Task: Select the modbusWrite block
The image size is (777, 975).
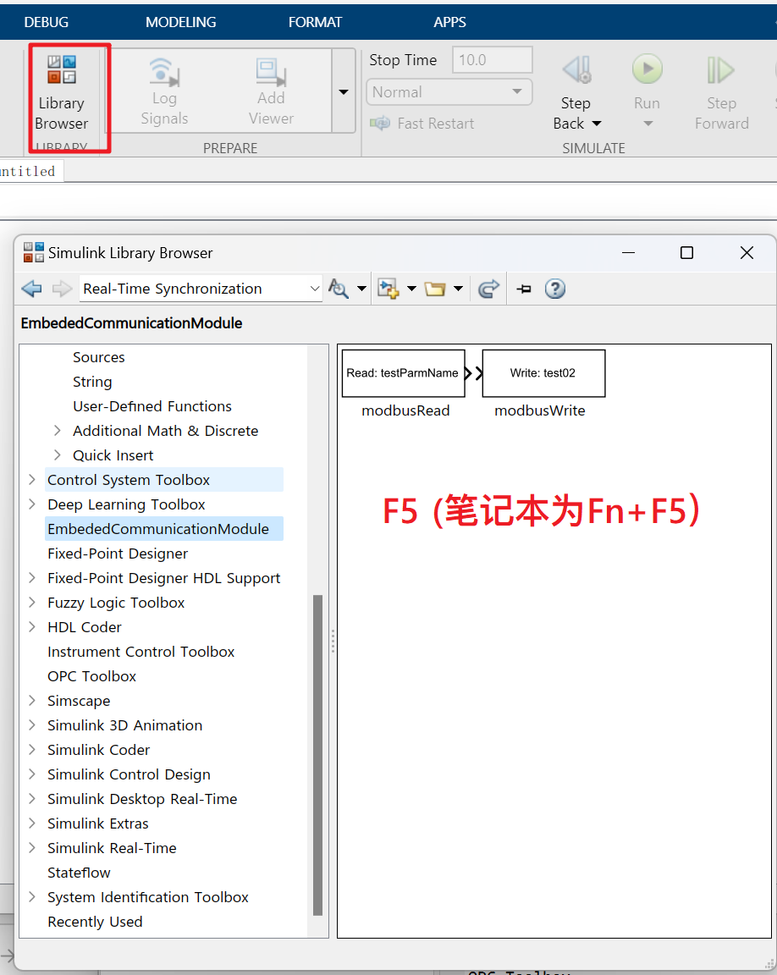Action: [x=543, y=373]
